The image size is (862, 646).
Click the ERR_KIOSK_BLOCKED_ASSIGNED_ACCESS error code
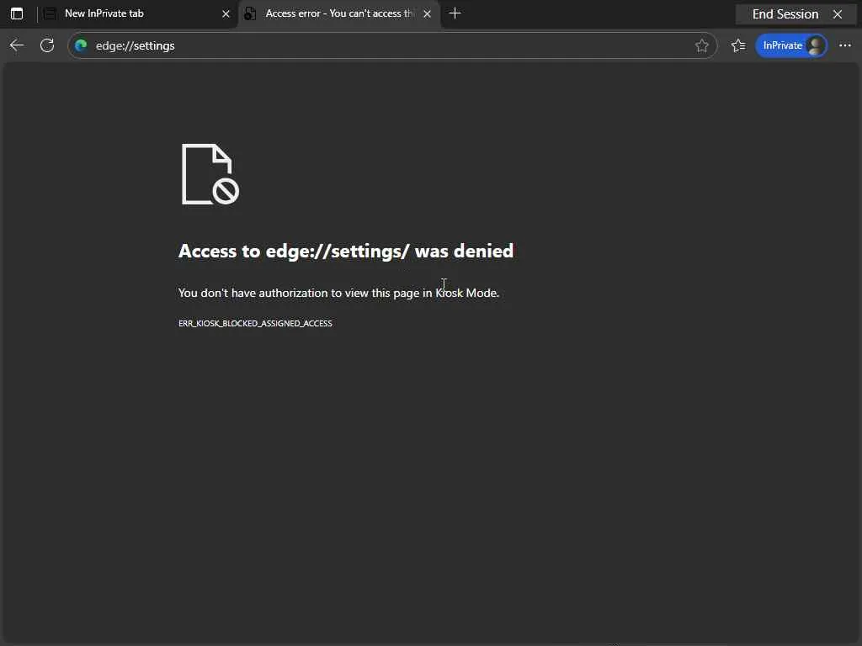[x=255, y=323]
